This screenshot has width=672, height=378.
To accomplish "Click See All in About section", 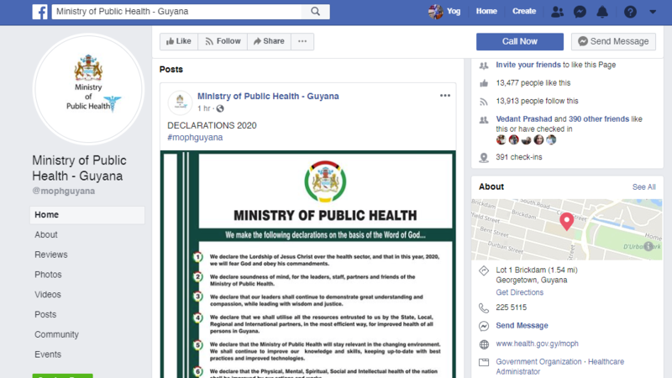I will [x=643, y=186].
